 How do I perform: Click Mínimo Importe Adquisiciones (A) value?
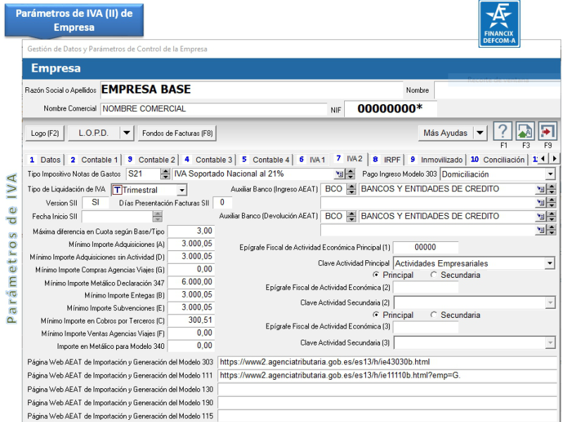(x=191, y=244)
